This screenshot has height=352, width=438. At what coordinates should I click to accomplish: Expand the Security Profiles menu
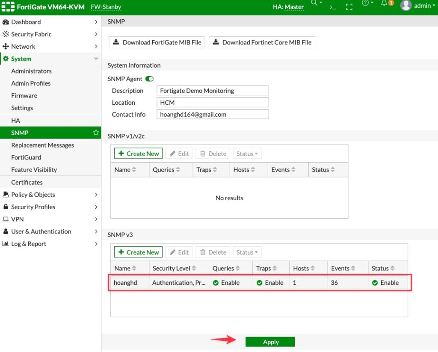tap(96, 207)
